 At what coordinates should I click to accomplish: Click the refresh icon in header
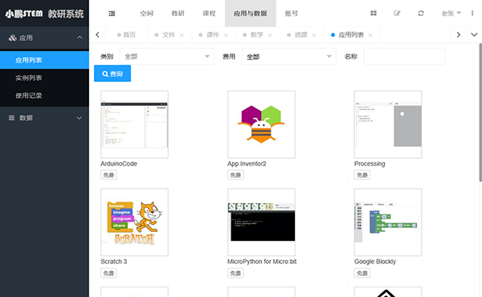[x=421, y=13]
